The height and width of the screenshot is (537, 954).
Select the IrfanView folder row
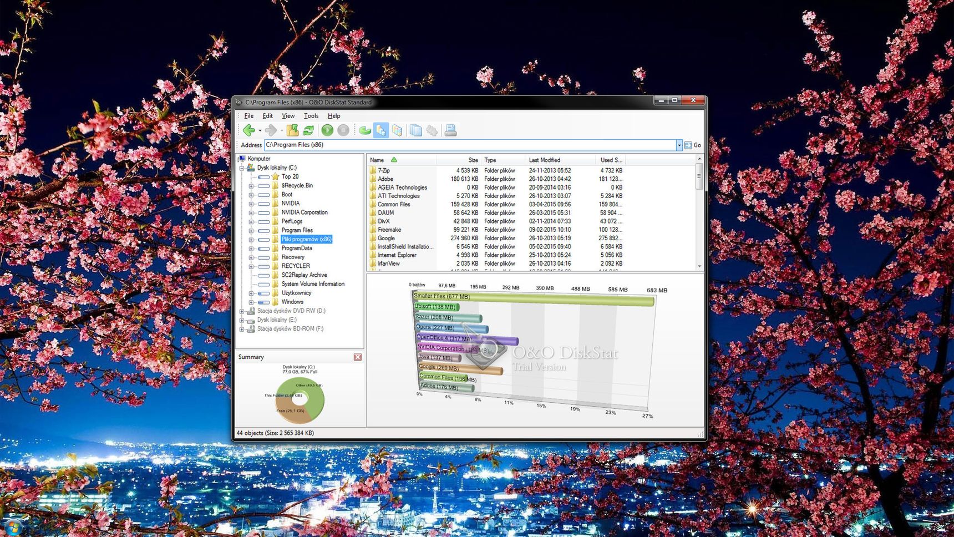[x=496, y=264]
